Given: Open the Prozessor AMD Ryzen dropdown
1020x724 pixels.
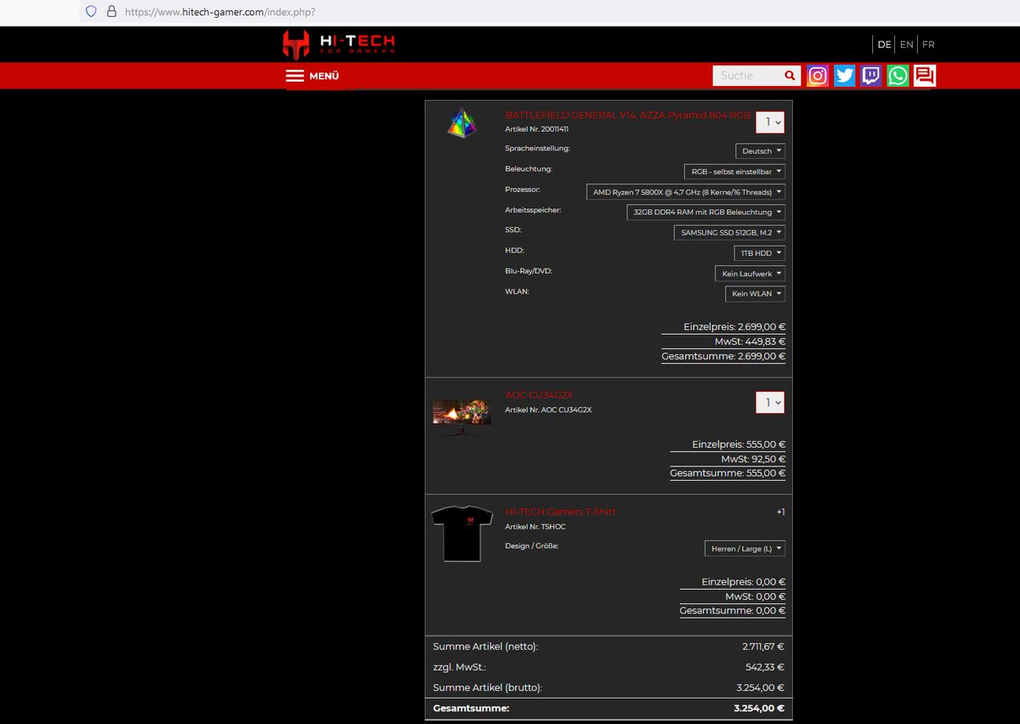Looking at the screenshot, I should (x=686, y=192).
